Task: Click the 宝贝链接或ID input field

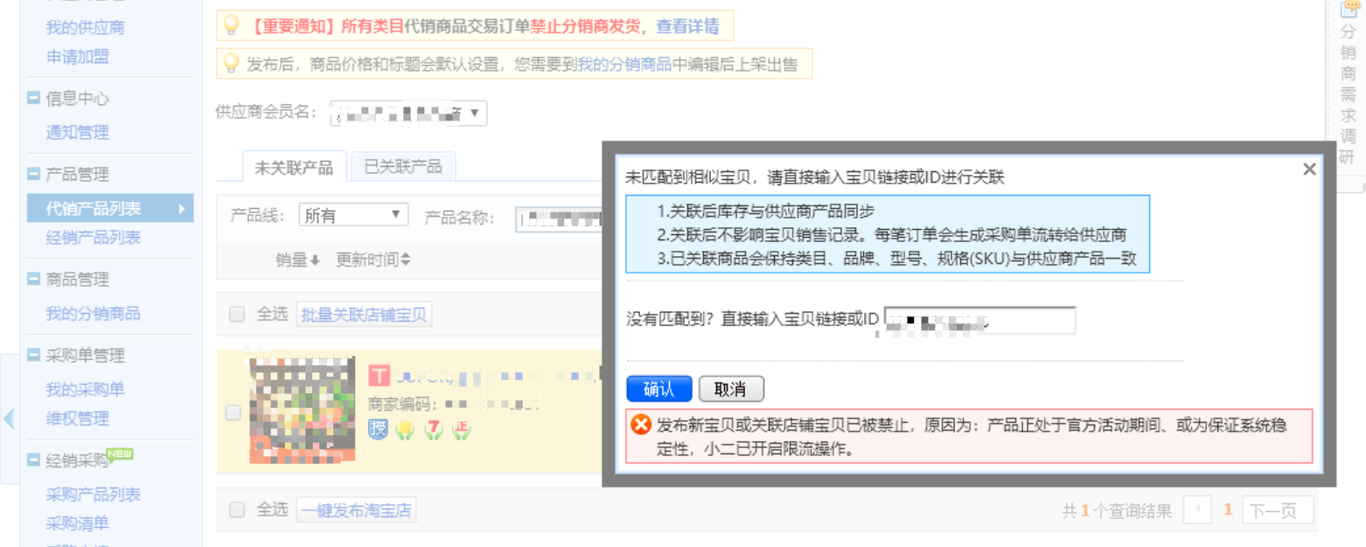Action: click(x=979, y=321)
